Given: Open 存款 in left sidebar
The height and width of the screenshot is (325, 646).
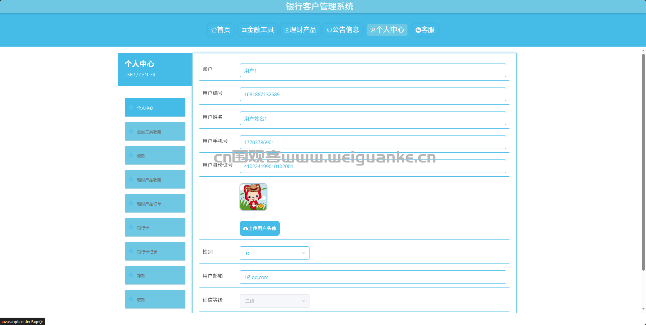Looking at the screenshot, I should 155,275.
